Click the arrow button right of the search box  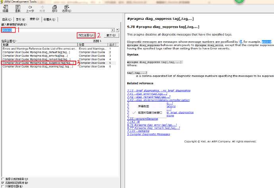(x=117, y=30)
